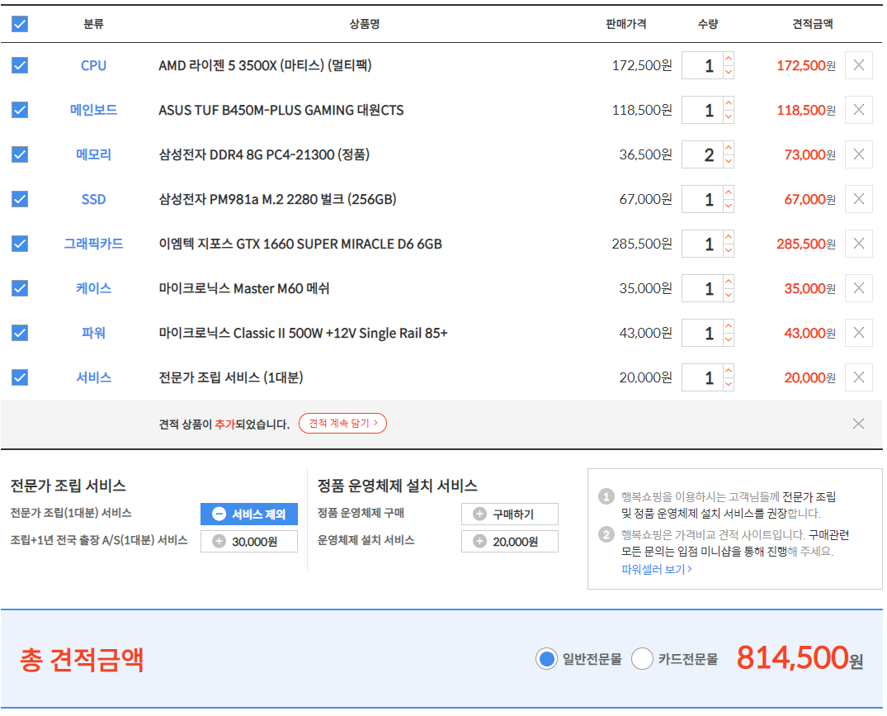Image resolution: width=887 pixels, height=716 pixels.
Task: Click the 견적 계속 담기 button
Action: click(x=342, y=424)
